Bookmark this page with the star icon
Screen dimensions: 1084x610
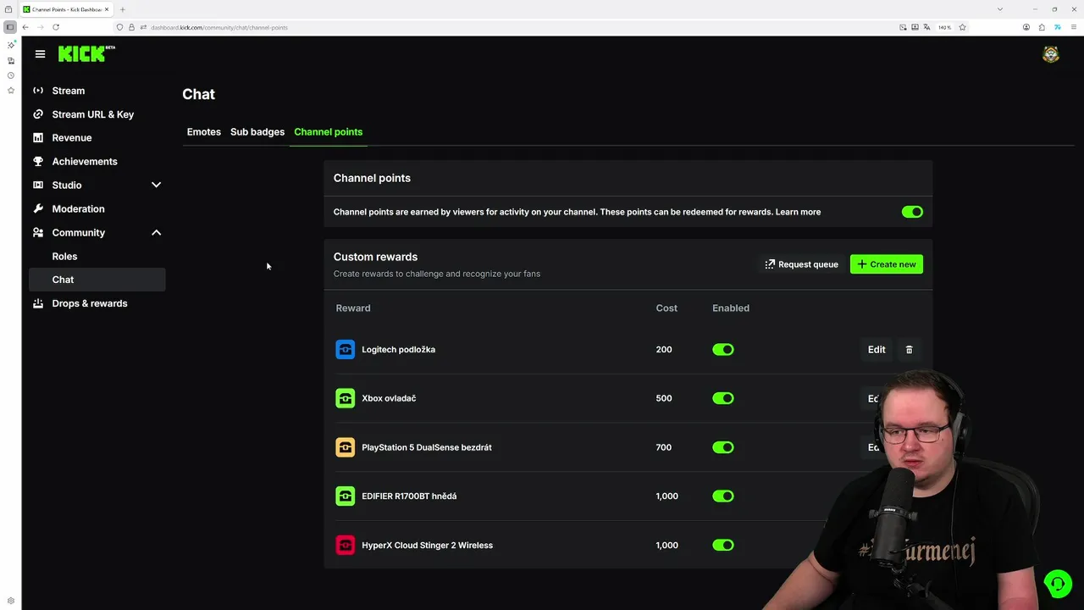click(x=962, y=27)
